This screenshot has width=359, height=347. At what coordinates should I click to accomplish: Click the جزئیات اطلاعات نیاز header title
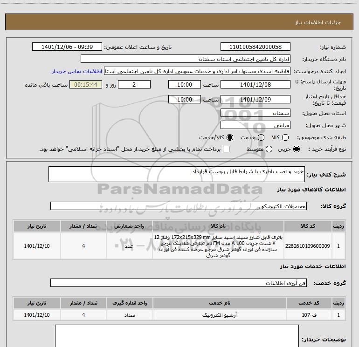318,22
